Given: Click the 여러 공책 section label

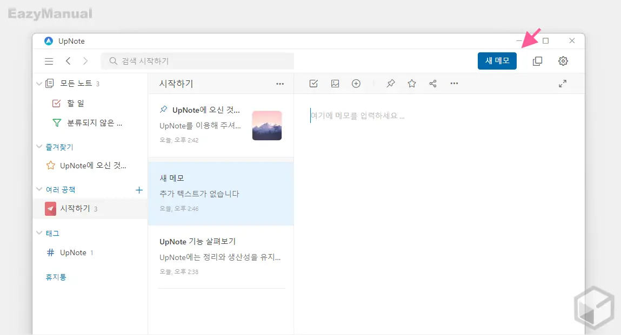Looking at the screenshot, I should pos(61,189).
